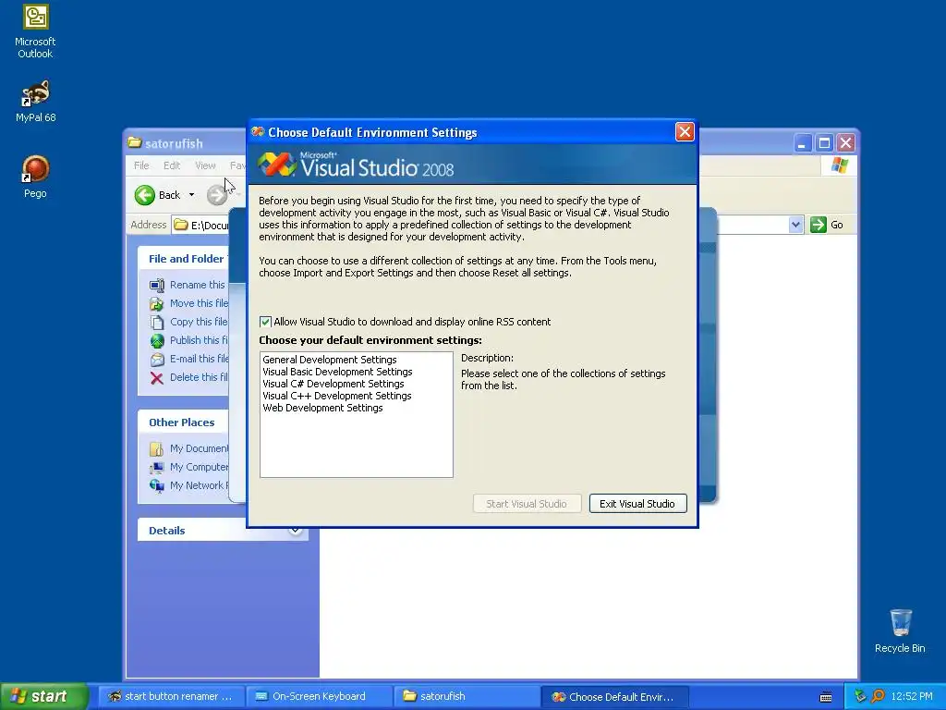Click the green pencil icon in system tray
Viewport: 946px width, 710px height.
pos(860,696)
